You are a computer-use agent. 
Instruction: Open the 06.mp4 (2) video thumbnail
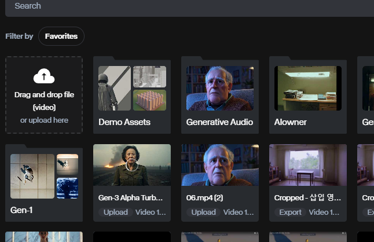(x=220, y=165)
